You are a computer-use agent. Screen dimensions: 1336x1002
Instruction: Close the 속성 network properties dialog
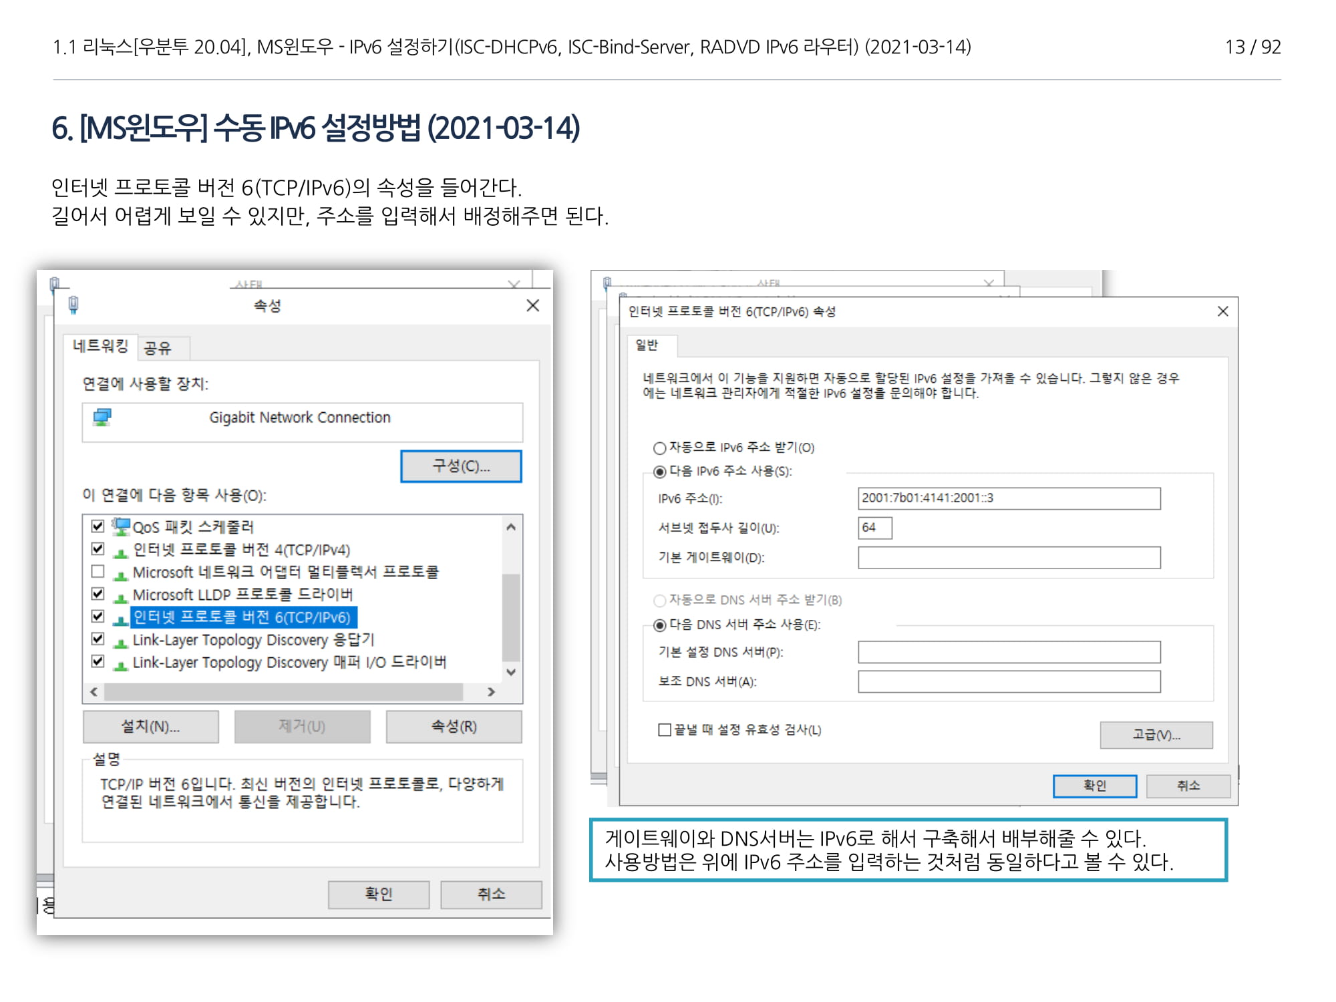[532, 305]
